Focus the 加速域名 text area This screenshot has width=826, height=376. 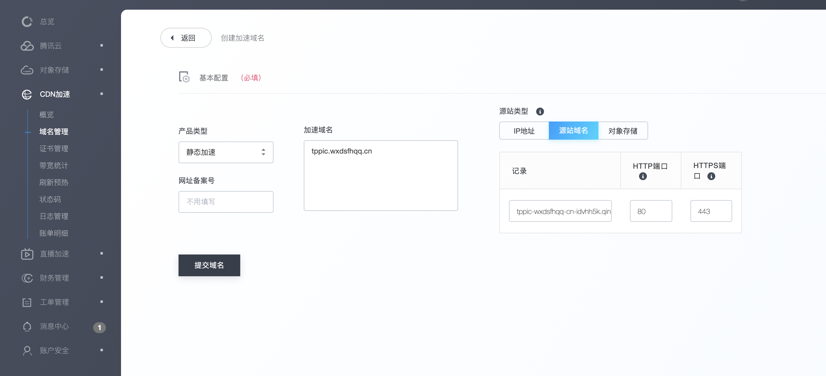click(381, 176)
